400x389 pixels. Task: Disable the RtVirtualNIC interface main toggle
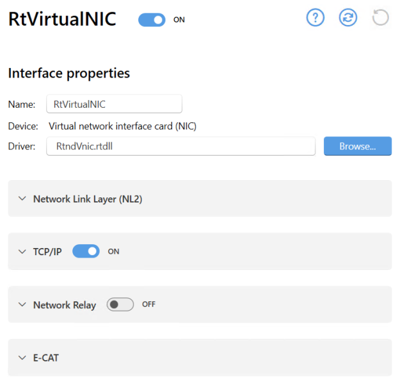coord(152,20)
